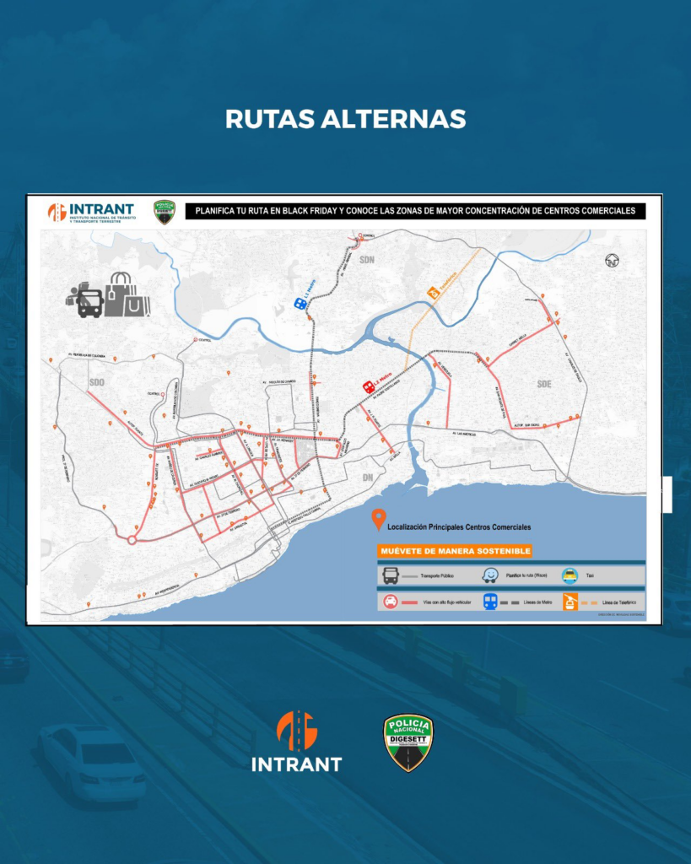The height and width of the screenshot is (864, 691).
Task: Click the large orange location pin in legend
Action: [x=378, y=520]
